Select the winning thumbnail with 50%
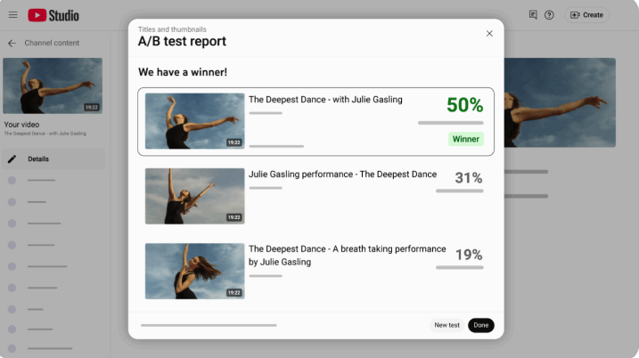 (194, 121)
